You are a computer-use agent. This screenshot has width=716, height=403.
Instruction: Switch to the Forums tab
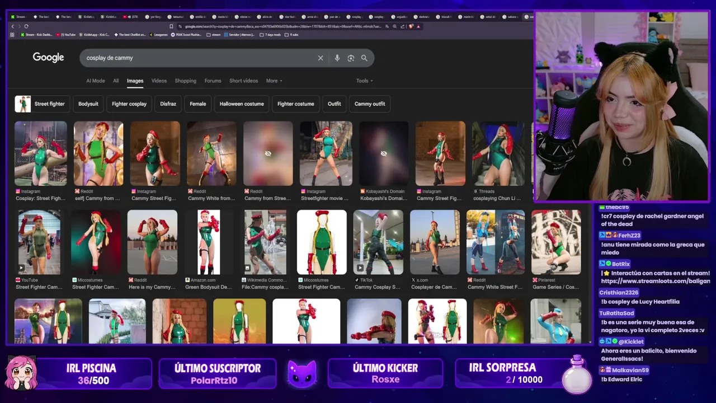(x=213, y=81)
